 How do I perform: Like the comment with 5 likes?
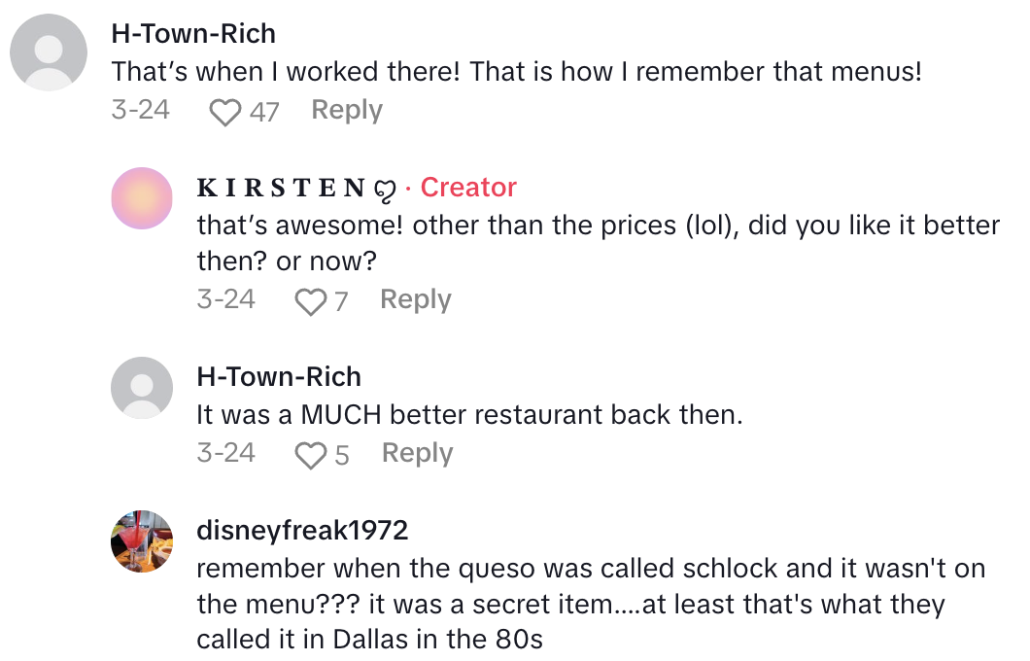[x=311, y=453]
